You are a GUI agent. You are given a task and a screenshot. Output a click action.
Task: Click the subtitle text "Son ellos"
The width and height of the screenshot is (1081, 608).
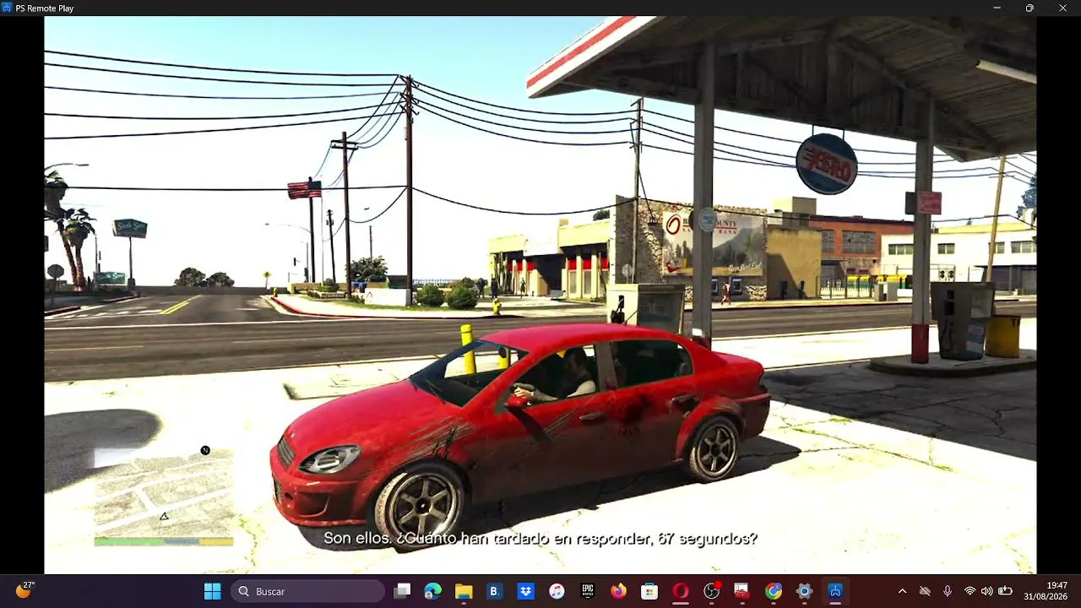pyautogui.click(x=356, y=539)
